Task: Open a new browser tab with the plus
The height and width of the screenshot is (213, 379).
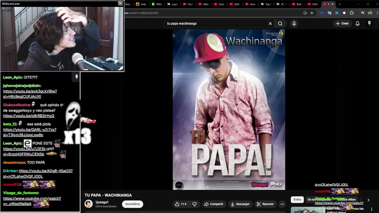Action: (340, 4)
